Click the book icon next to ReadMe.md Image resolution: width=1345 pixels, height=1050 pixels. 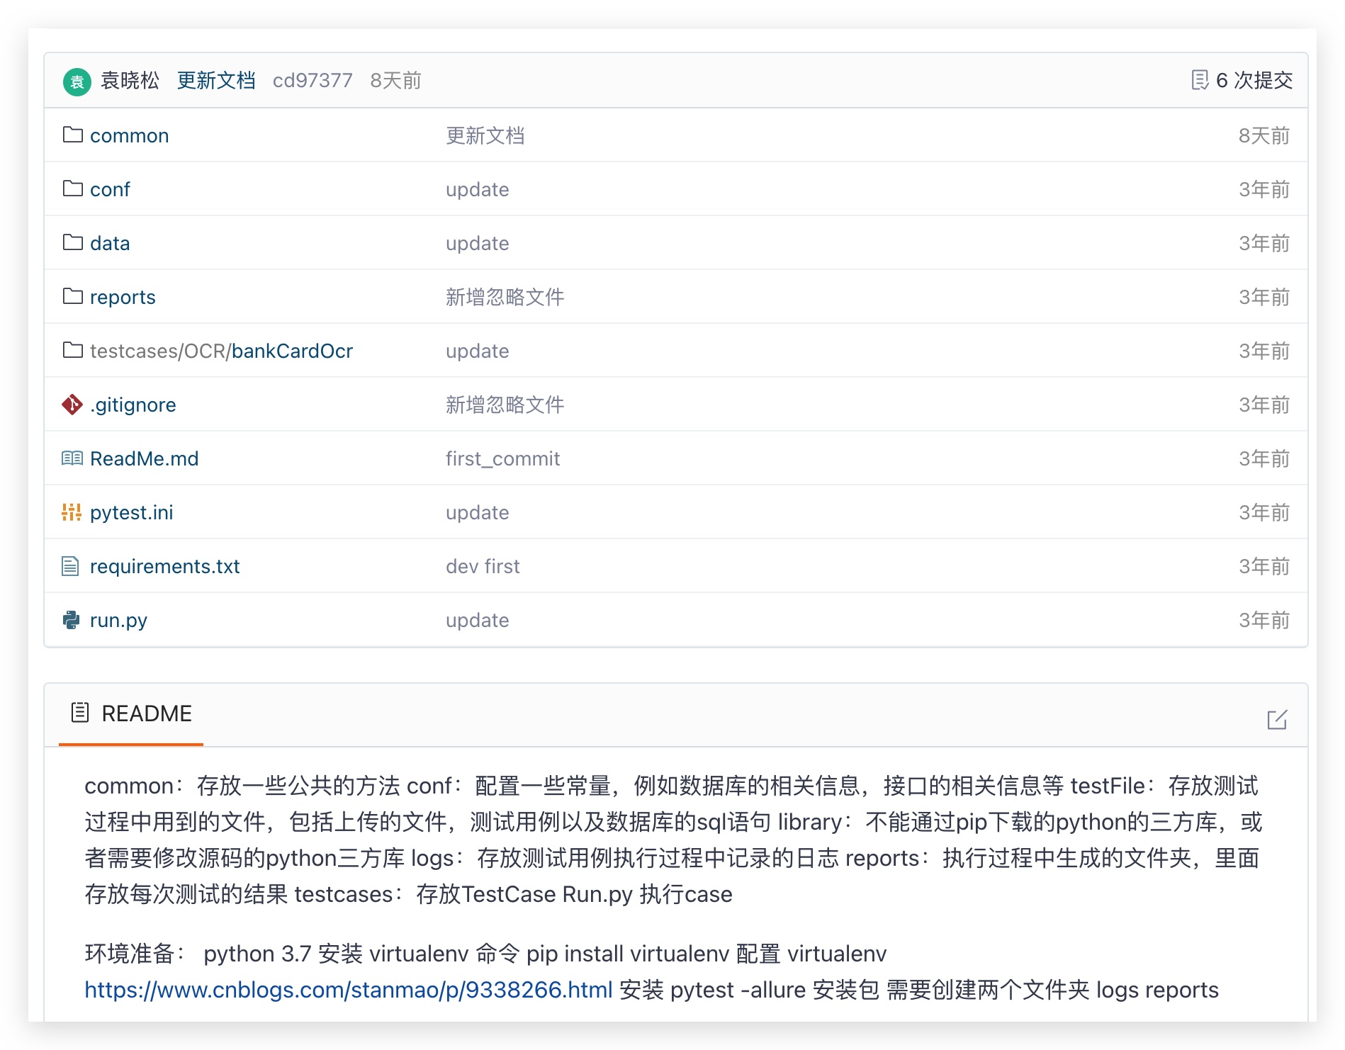click(x=72, y=458)
